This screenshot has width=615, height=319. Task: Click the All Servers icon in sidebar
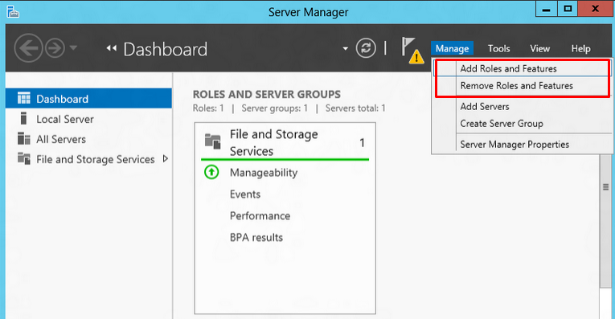pyautogui.click(x=24, y=139)
